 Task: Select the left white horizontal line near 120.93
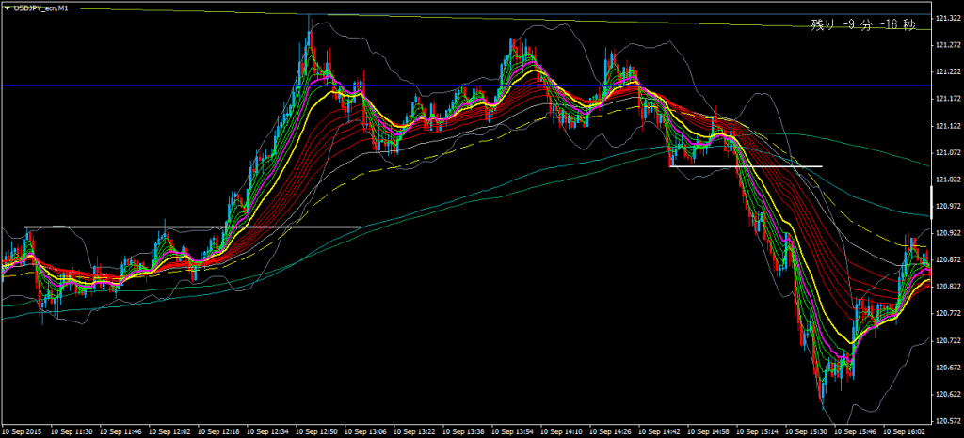coord(188,227)
